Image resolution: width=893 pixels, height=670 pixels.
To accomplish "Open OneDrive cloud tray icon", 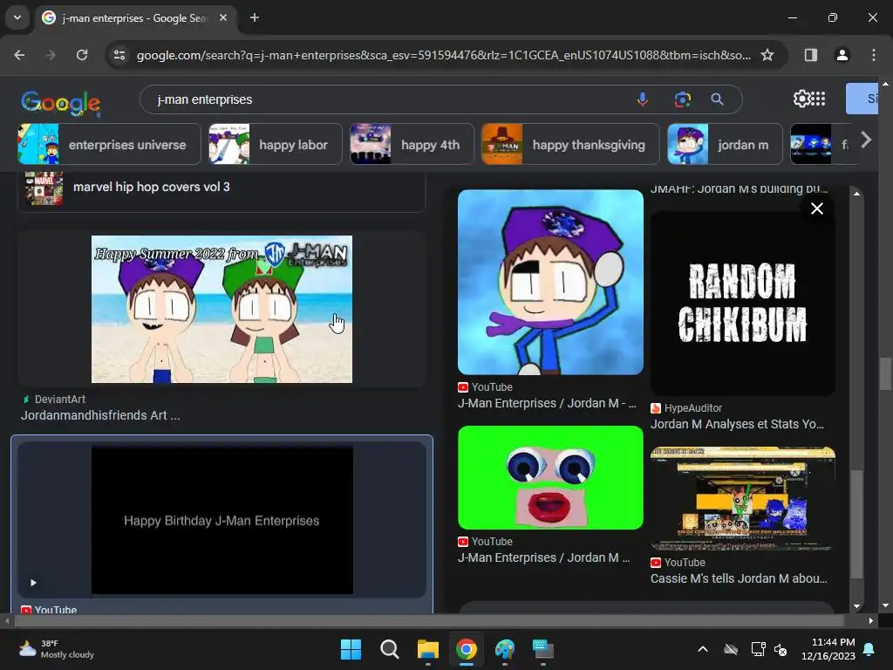I will (x=731, y=649).
